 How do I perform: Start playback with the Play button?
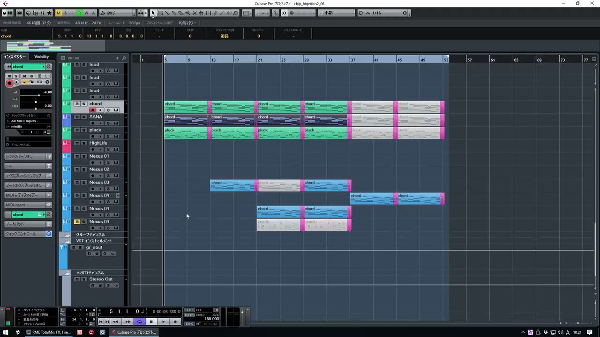click(x=163, y=322)
